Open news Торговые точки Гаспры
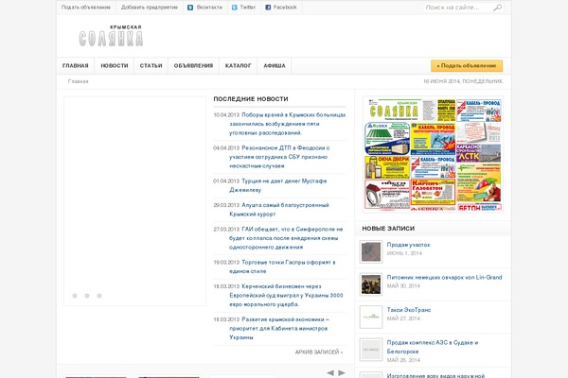Screen dimensions: 568x378 coord(282,266)
